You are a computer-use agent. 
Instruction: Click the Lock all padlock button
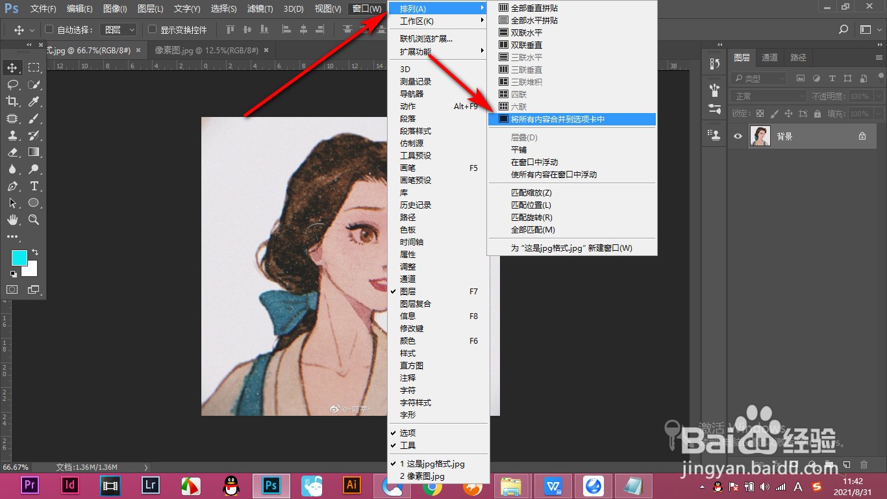[818, 114]
